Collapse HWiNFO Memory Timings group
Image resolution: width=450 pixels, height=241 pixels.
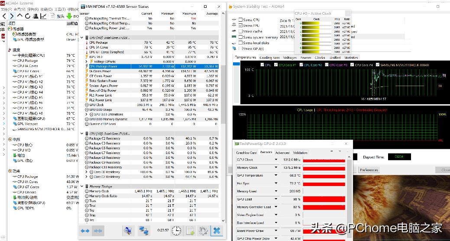82,186
